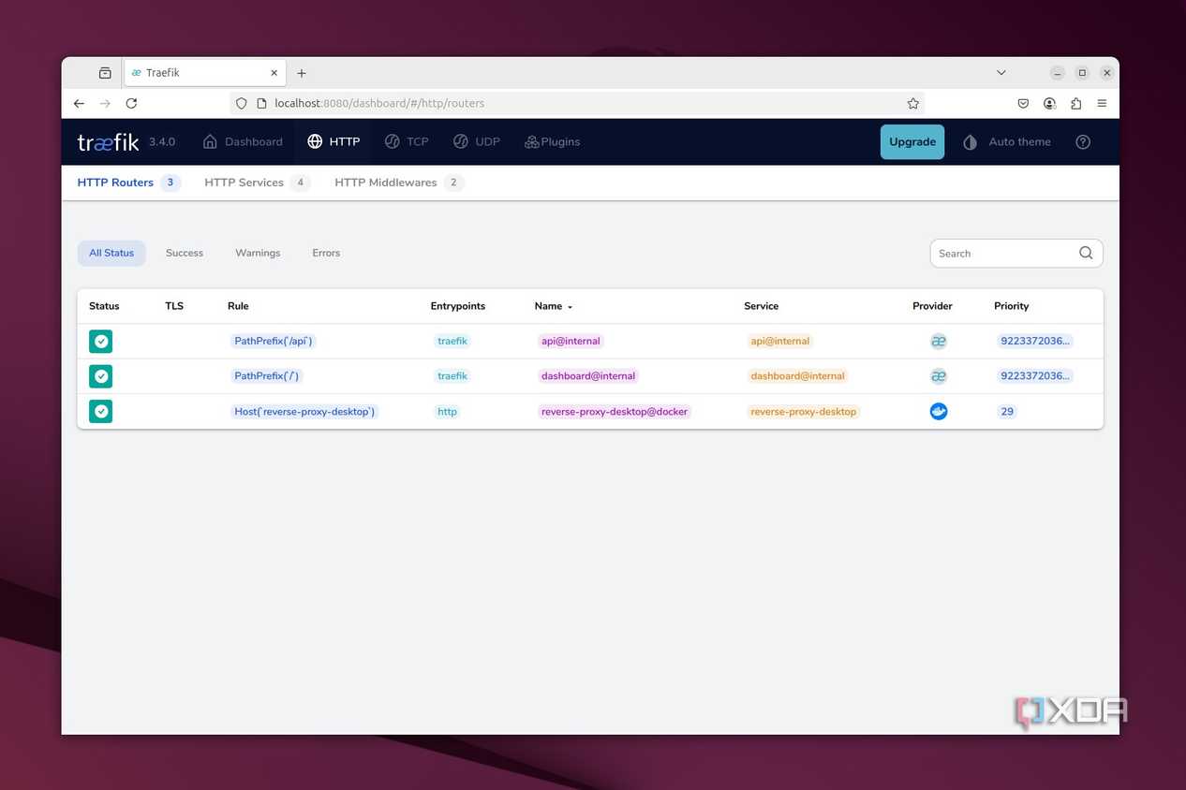Expand the list all tabs chevron
Viewport: 1186px width, 790px height.
coord(1001,72)
